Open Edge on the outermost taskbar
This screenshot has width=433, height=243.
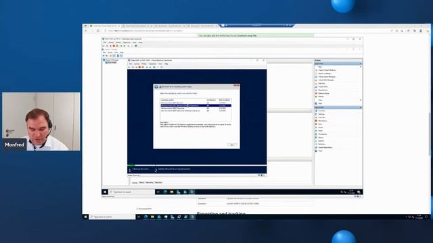[x=146, y=217]
